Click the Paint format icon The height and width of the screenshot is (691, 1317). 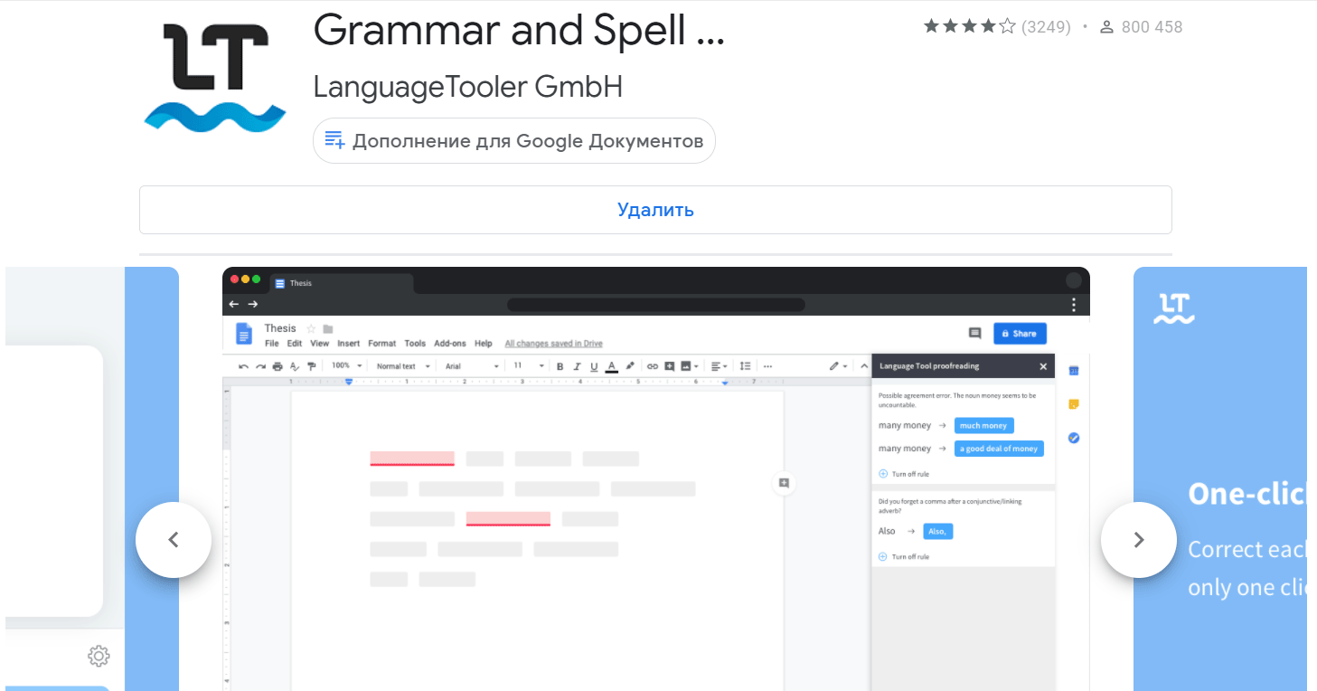(x=312, y=366)
